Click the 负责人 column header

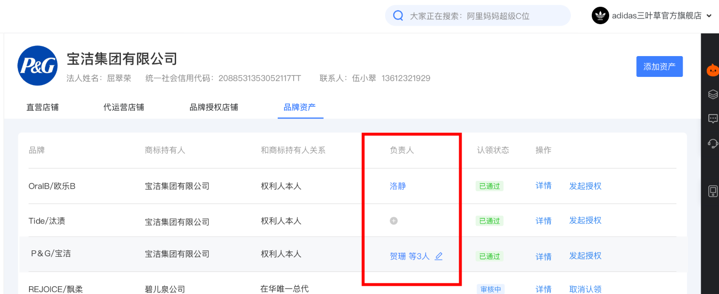pyautogui.click(x=402, y=150)
